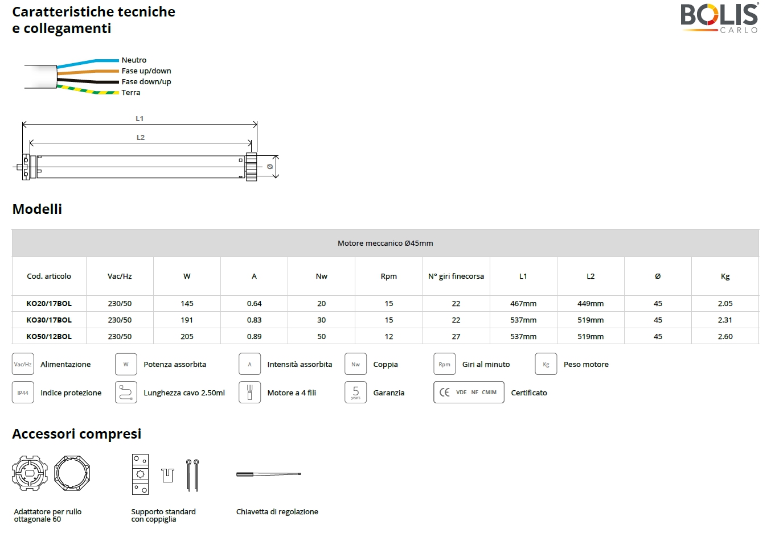
Task: Click the Rpm Giri al minuto icon
Action: point(444,364)
